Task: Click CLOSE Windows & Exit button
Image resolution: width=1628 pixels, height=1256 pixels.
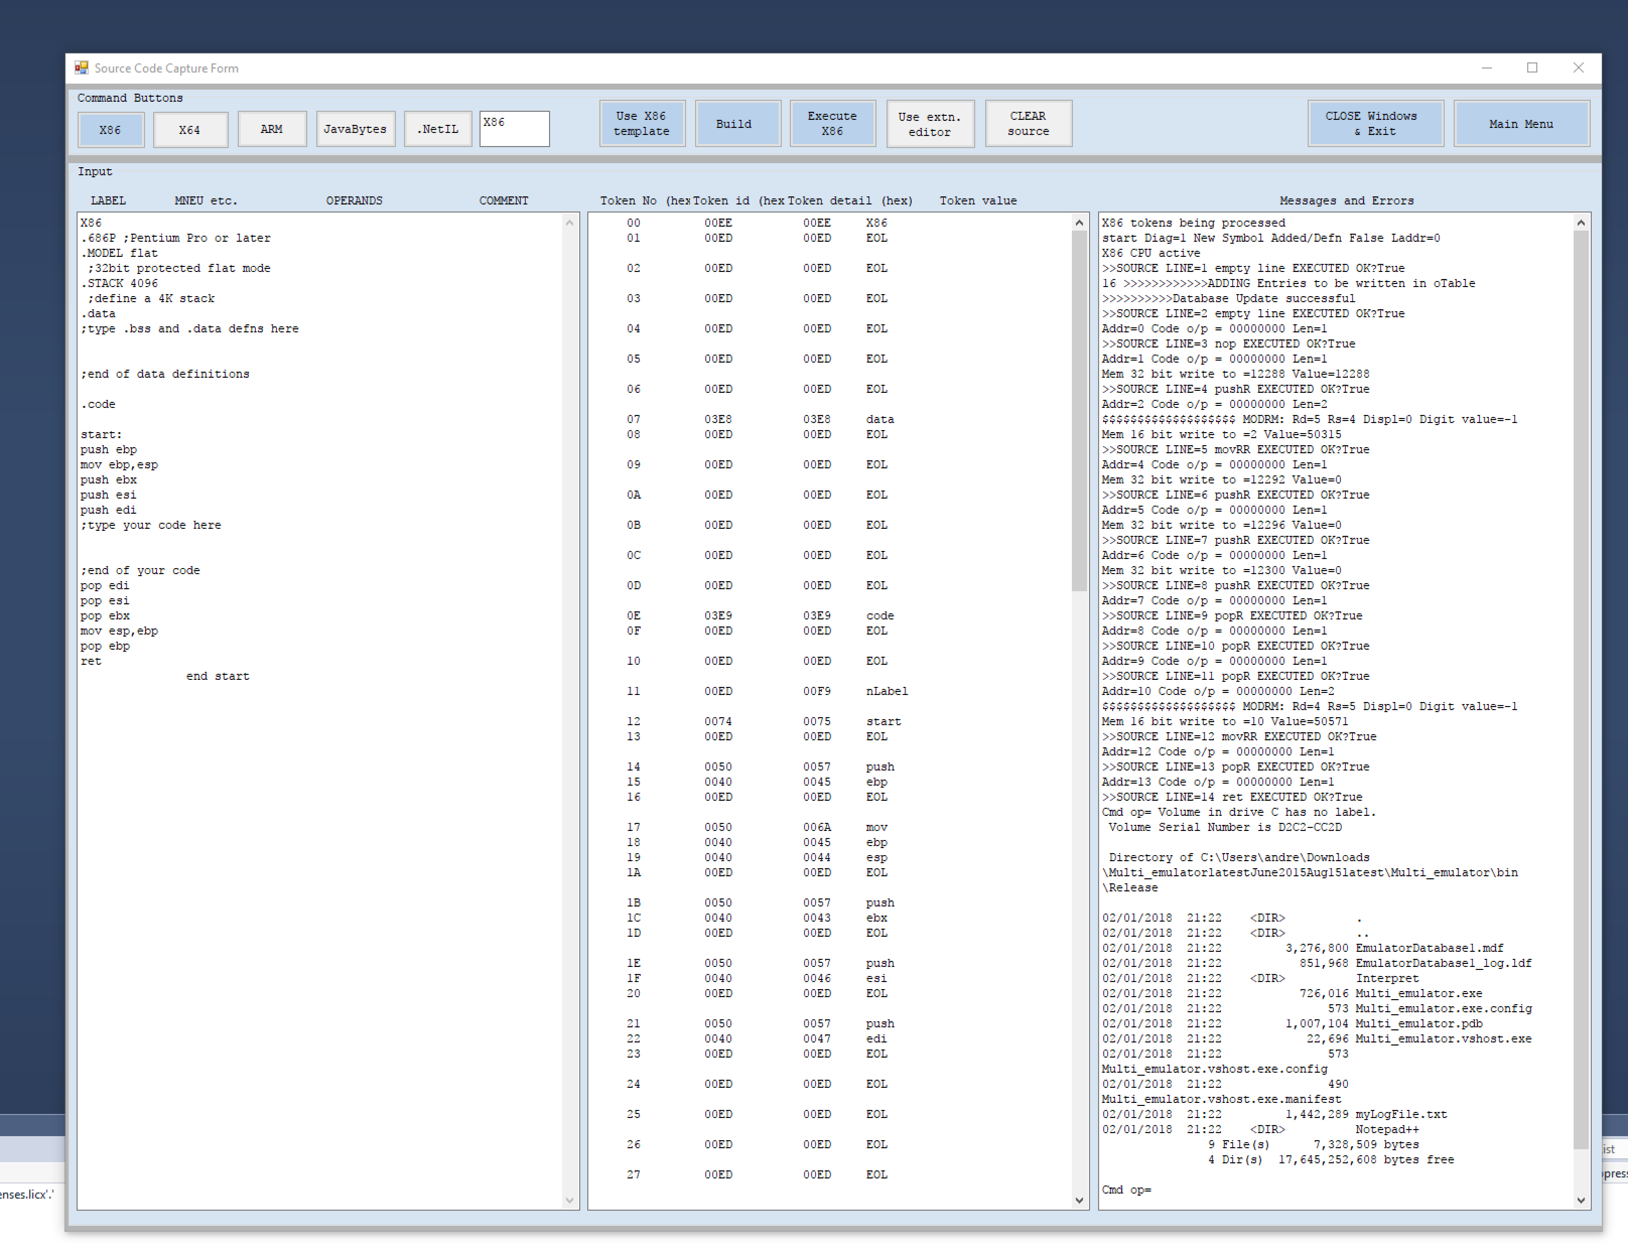Action: coord(1375,124)
